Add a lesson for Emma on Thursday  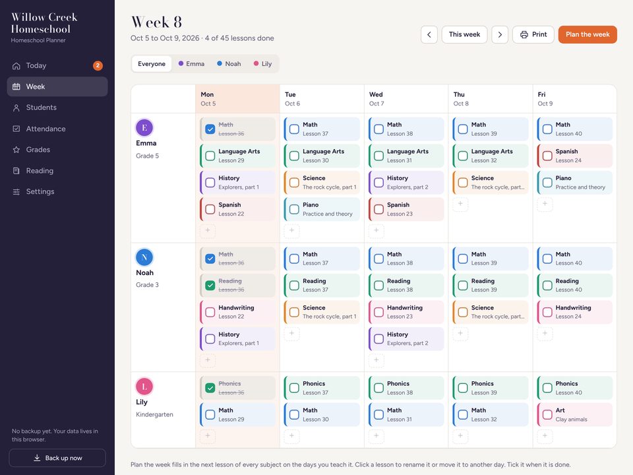pos(460,204)
